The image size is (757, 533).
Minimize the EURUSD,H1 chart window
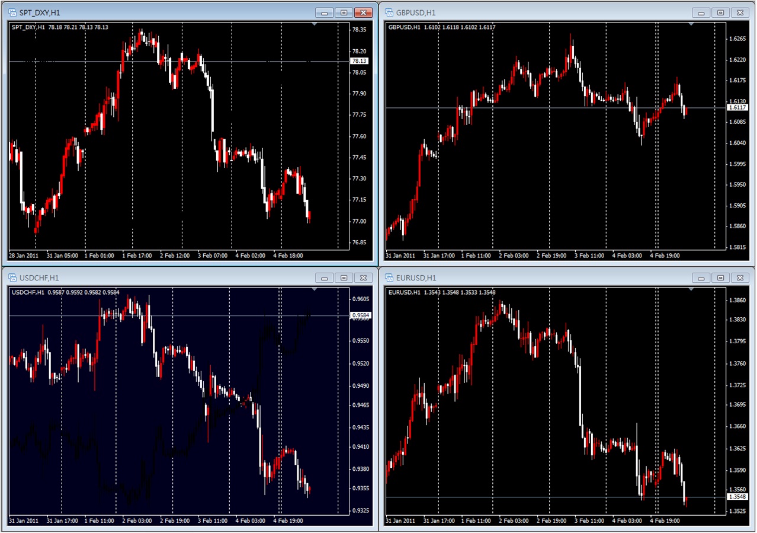(x=701, y=277)
